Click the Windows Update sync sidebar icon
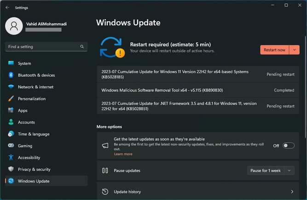 tap(11, 181)
